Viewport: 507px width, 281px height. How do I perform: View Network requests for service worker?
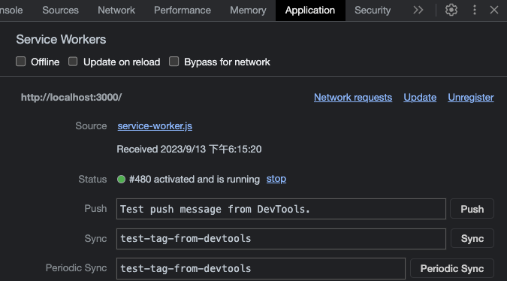[353, 98]
